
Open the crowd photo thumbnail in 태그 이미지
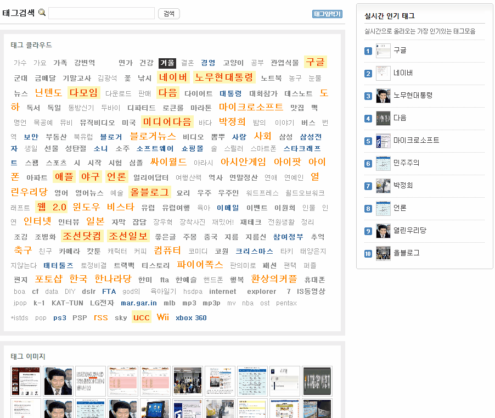click(x=188, y=381)
